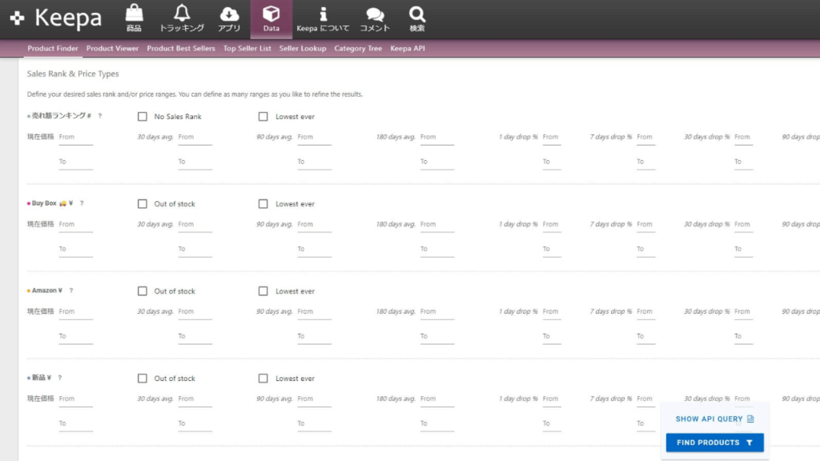Screen dimensions: 820x461
Task: Enable Lowest ever for 新品 ¥
Action: pyautogui.click(x=263, y=379)
